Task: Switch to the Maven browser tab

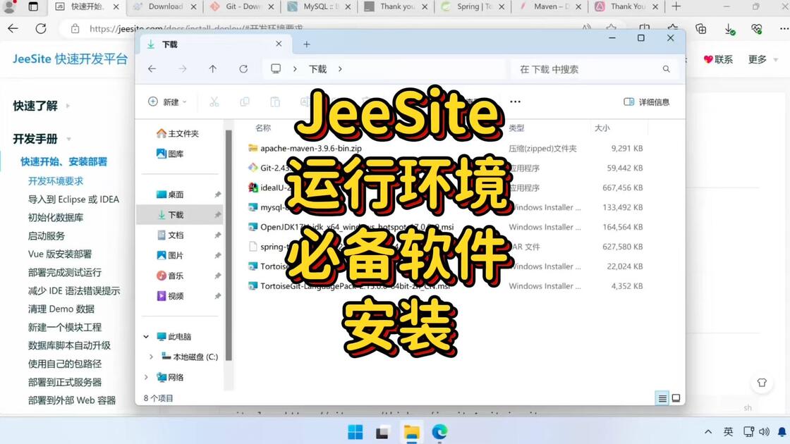Action: pyautogui.click(x=549, y=6)
